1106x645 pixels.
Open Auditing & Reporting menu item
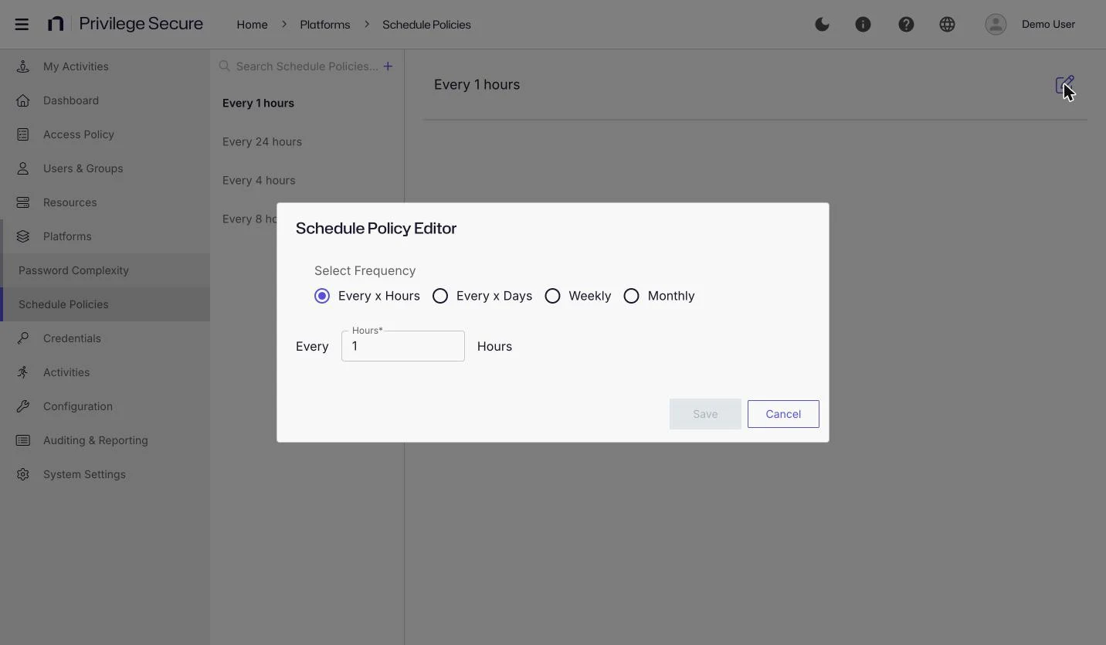pyautogui.click(x=105, y=440)
